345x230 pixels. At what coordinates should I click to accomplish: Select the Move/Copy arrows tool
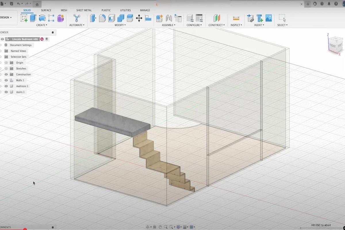[x=139, y=18]
